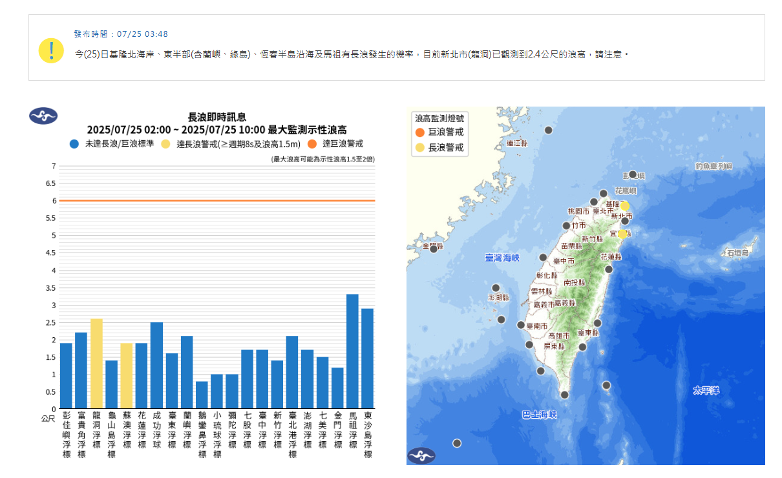Select the gray marker below 澎湖縣 label
782x478 pixels.
[501, 319]
